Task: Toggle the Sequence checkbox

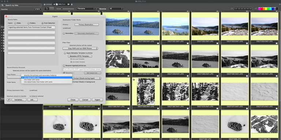Action: coord(64,73)
